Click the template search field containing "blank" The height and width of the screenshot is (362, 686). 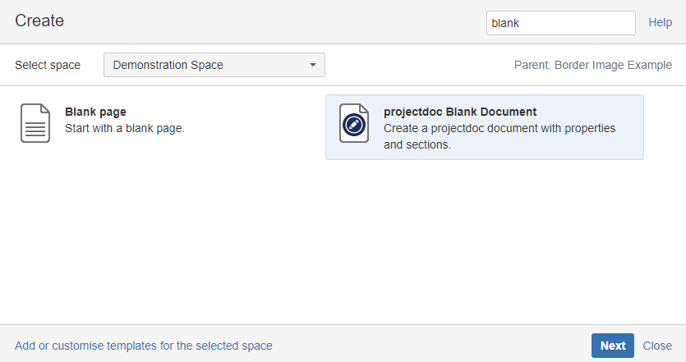[x=560, y=23]
